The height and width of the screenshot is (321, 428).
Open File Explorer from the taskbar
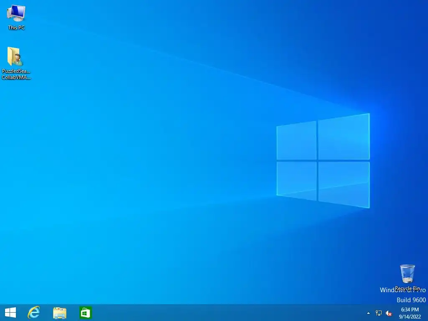pyautogui.click(x=59, y=313)
